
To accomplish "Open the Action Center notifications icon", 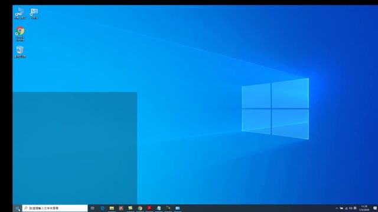I will click(375, 208).
